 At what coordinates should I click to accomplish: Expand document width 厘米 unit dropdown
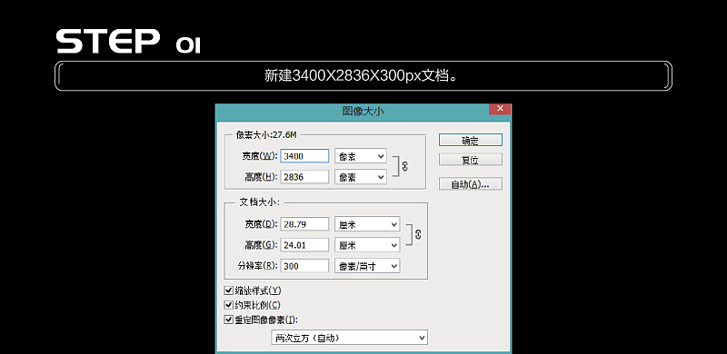pyautogui.click(x=367, y=224)
